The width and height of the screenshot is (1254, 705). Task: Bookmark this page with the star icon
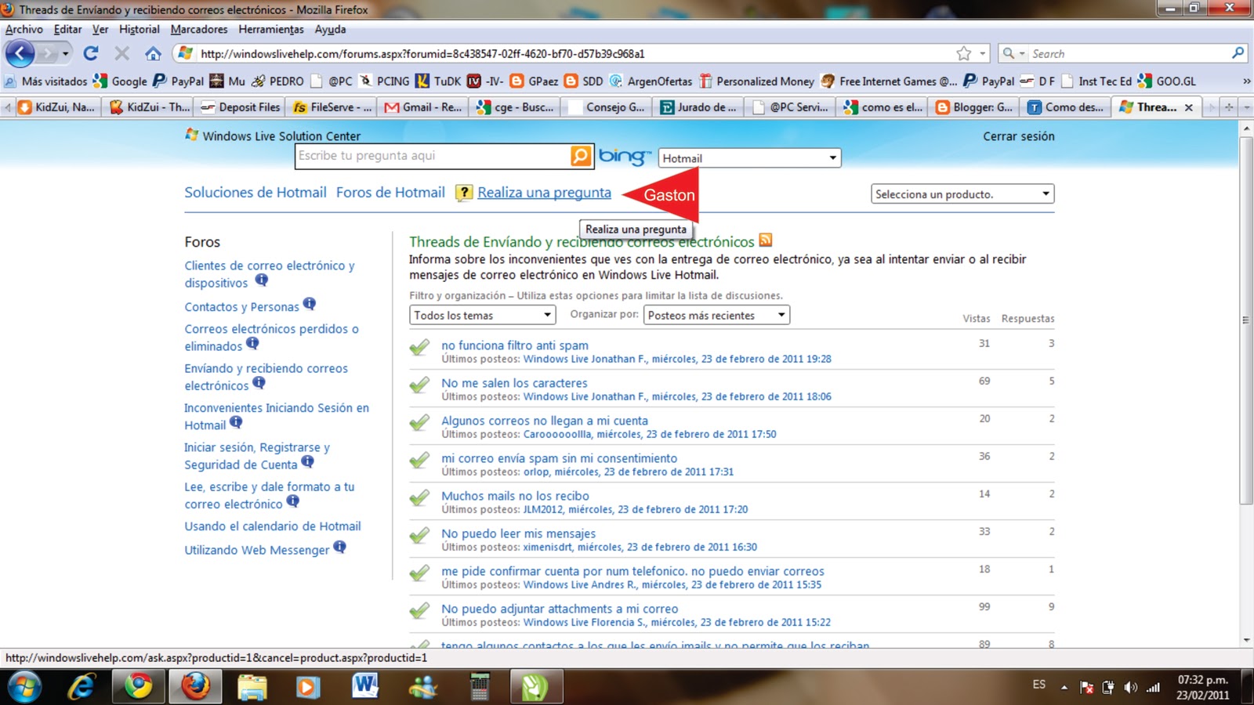point(963,53)
